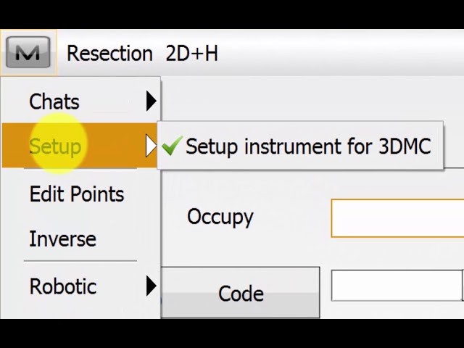Click empty title bar right of Resection title

pos(341,54)
